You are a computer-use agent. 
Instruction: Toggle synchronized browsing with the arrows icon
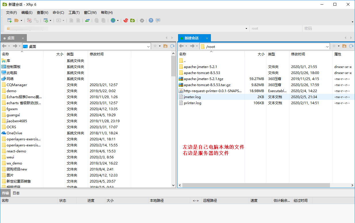click(87, 20)
